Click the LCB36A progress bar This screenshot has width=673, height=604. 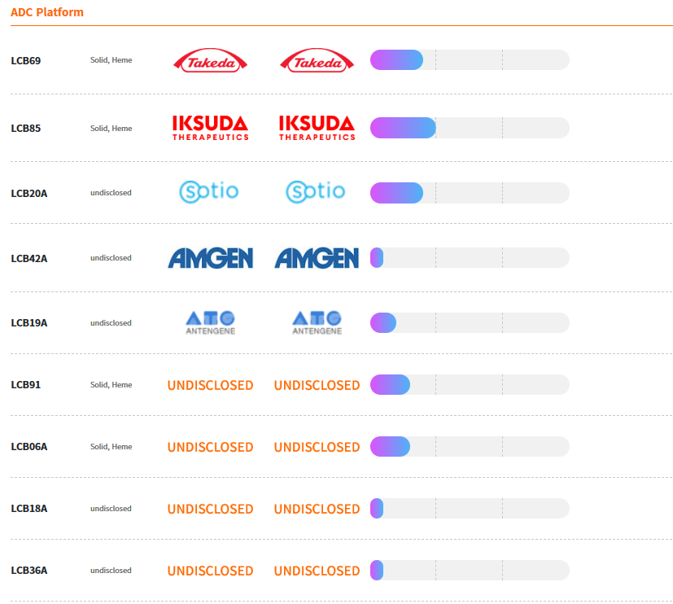pyautogui.click(x=470, y=571)
